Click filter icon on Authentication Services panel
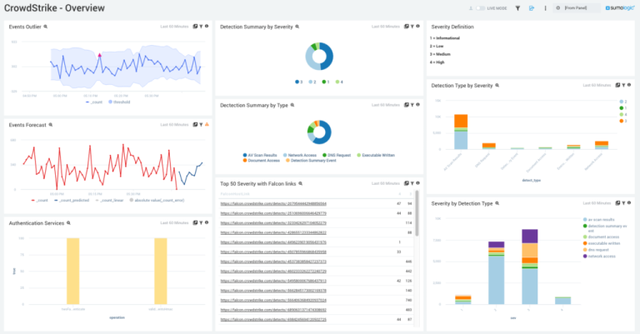Image resolution: width=640 pixels, height=334 pixels. coord(201,222)
